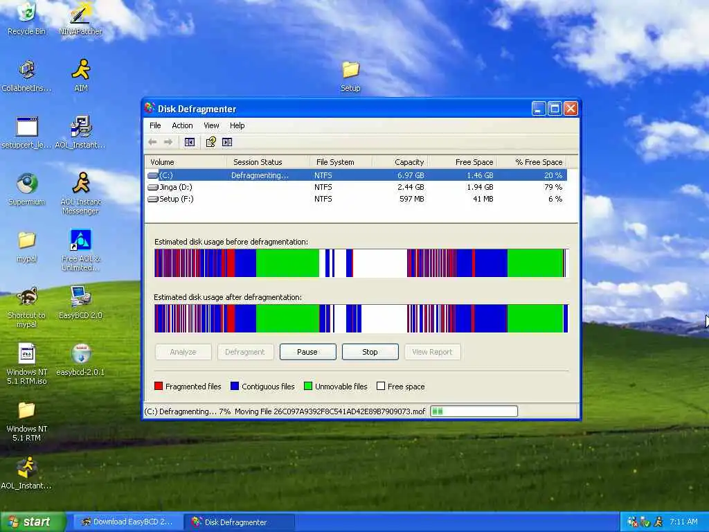The height and width of the screenshot is (532, 709).
Task: Click the disabled View Report button
Action: coord(432,352)
